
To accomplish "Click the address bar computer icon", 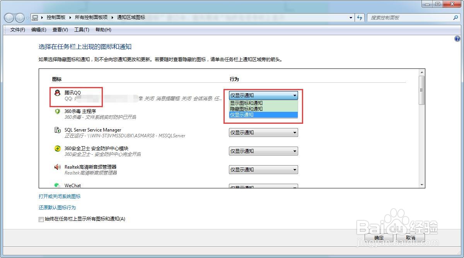I will point(35,17).
